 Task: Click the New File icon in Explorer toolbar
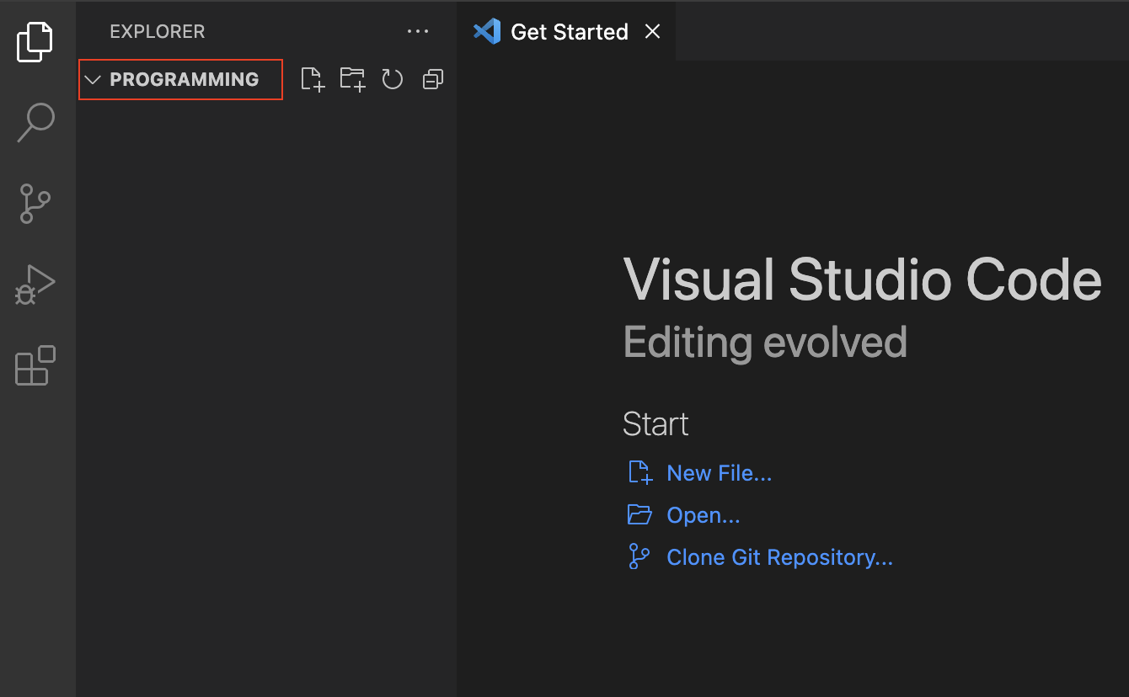coord(313,79)
